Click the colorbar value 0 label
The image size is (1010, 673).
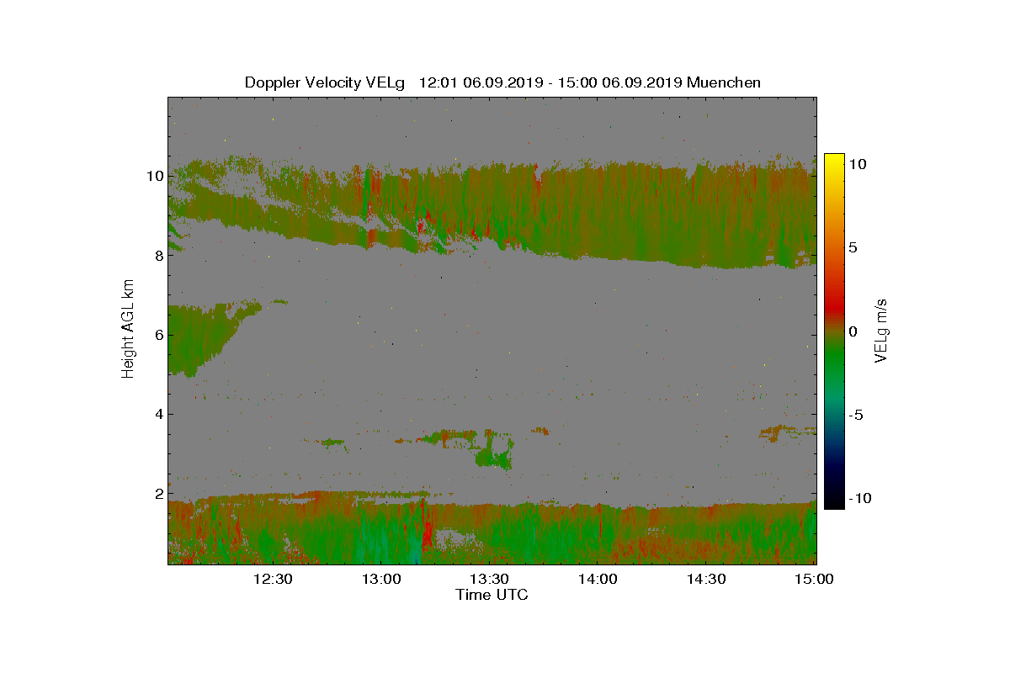[853, 331]
